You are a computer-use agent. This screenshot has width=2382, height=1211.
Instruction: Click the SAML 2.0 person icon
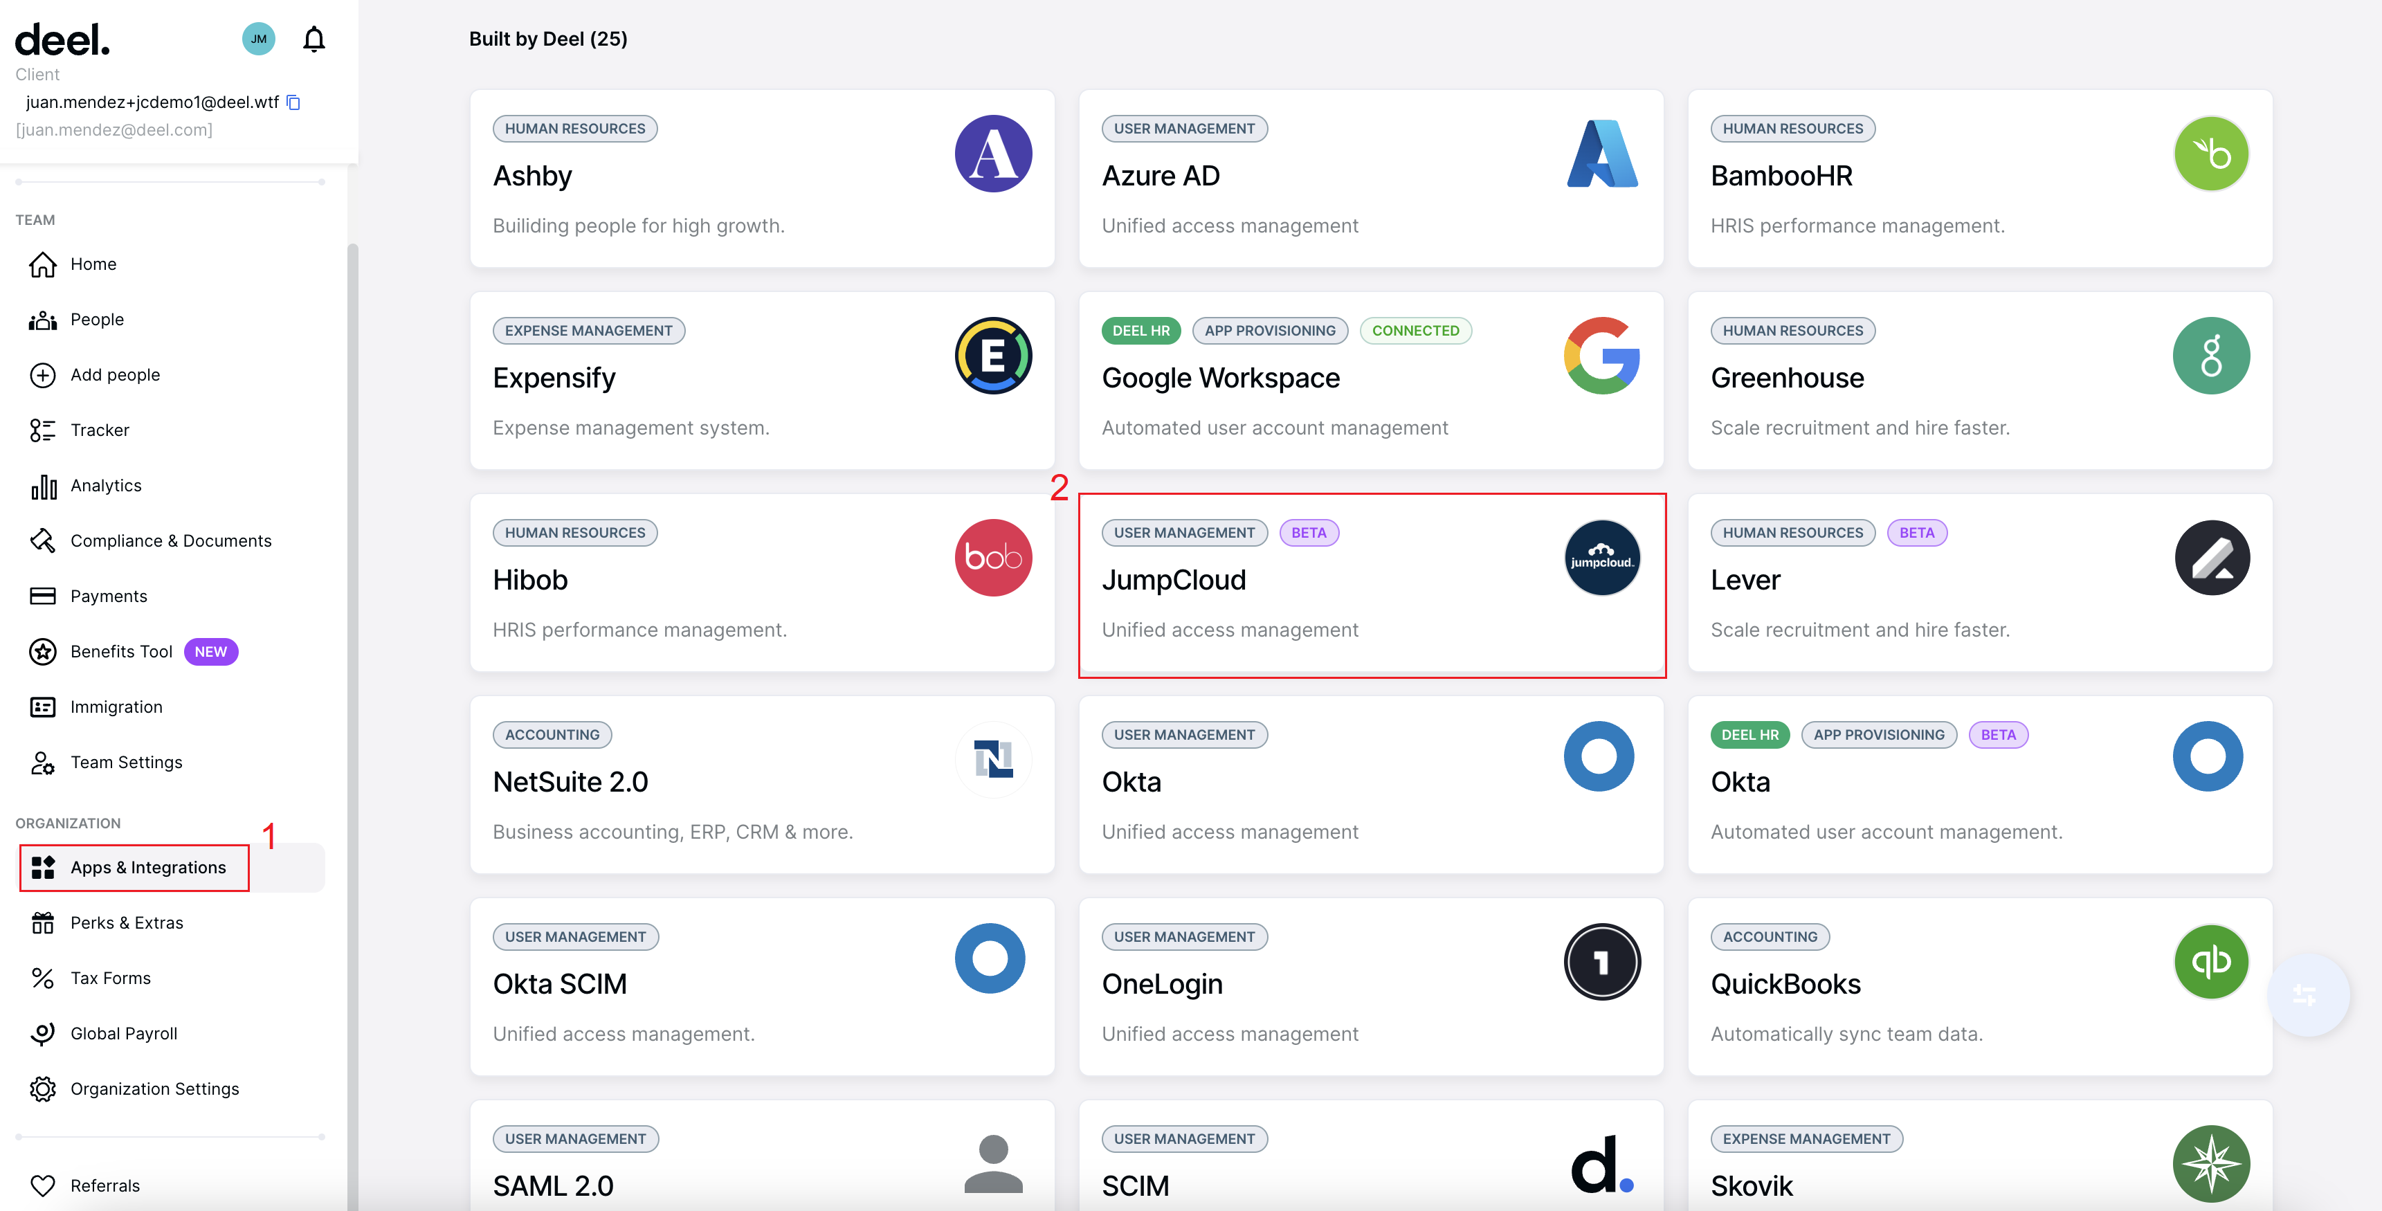993,1164
